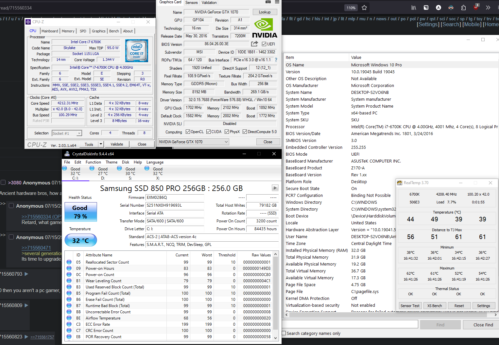Open the NVIDIA GeForce GTX 1070 GPU selector
Image resolution: width=499 pixels, height=345 pixels.
coord(194,142)
